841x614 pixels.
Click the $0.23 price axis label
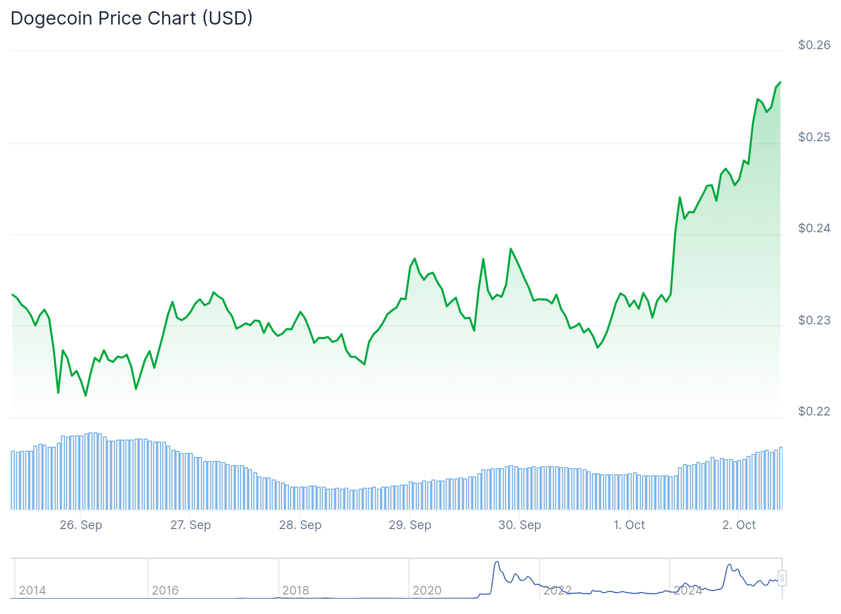pyautogui.click(x=814, y=320)
